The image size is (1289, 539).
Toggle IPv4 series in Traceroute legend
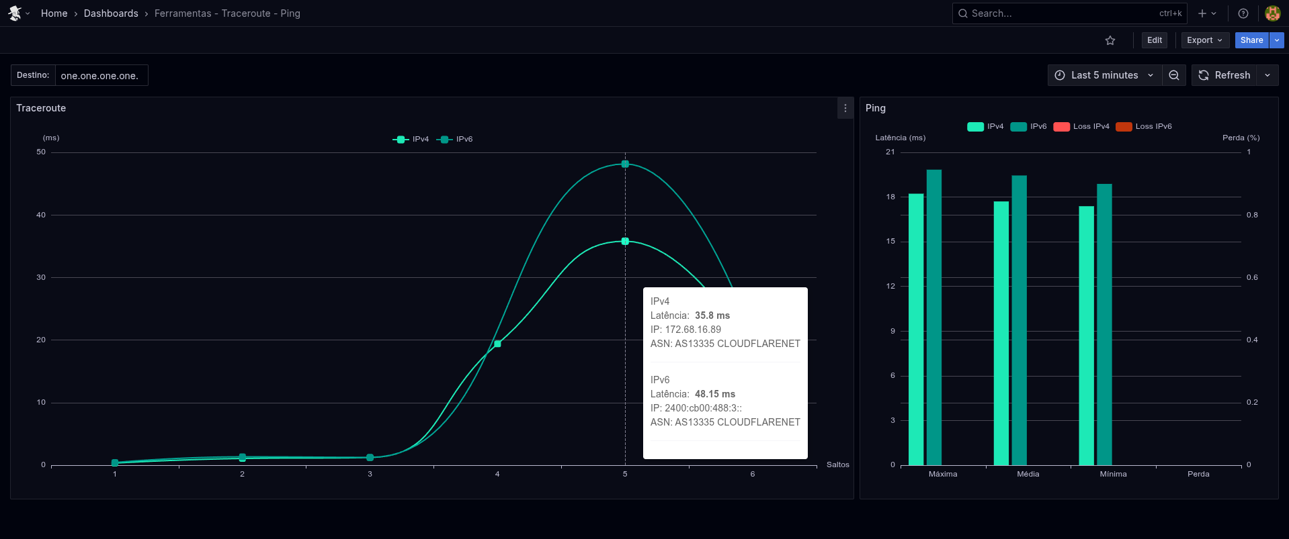point(411,139)
